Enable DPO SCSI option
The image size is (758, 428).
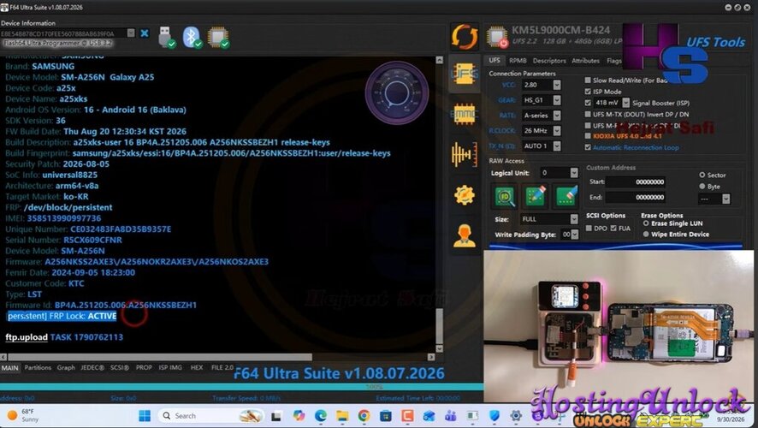coord(589,228)
